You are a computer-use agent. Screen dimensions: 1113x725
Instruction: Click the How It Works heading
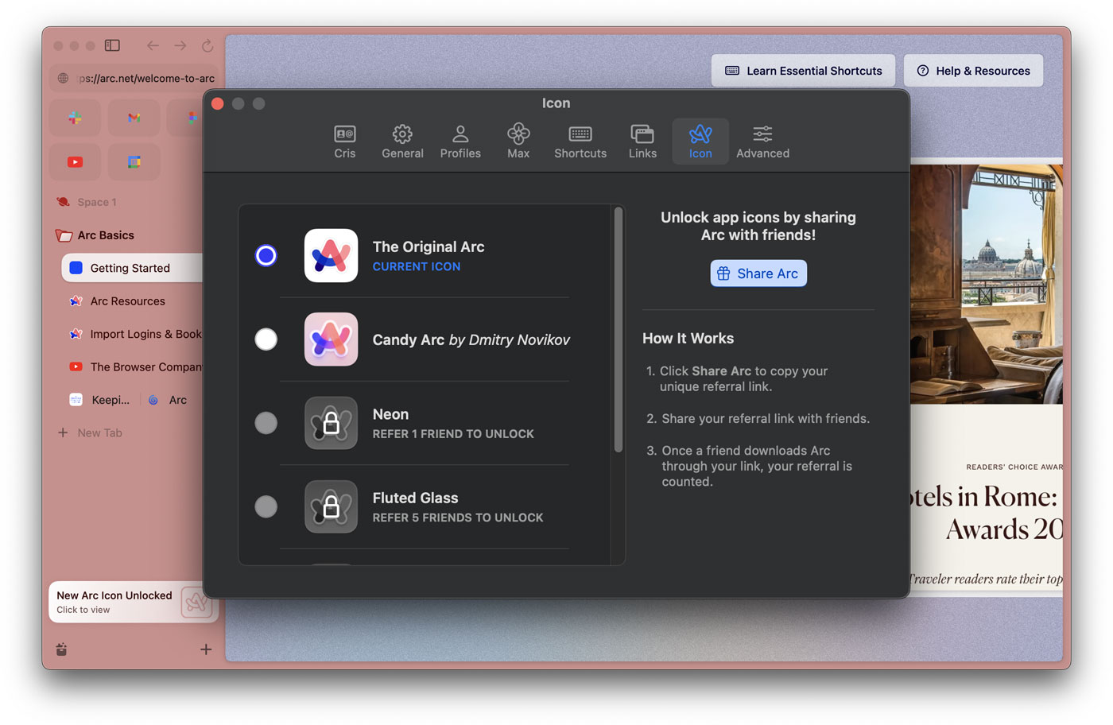[x=688, y=338]
